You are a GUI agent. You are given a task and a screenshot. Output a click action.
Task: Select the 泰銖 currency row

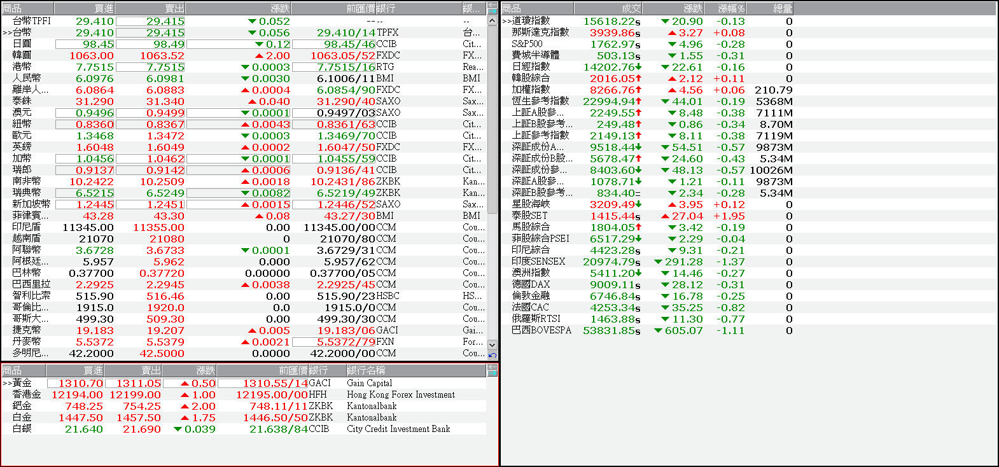tap(244, 101)
